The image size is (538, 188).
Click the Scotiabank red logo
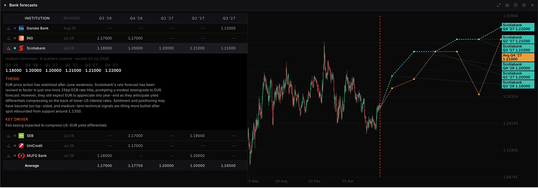pos(21,48)
